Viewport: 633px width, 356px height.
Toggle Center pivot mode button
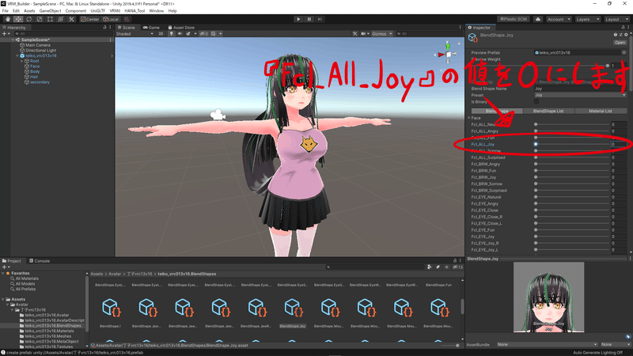point(89,19)
